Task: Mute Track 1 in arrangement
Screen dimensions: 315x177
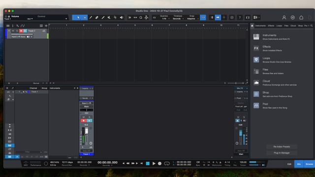Action: point(13,30)
